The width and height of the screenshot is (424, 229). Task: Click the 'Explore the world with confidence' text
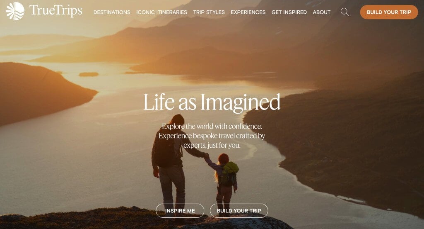point(212,126)
